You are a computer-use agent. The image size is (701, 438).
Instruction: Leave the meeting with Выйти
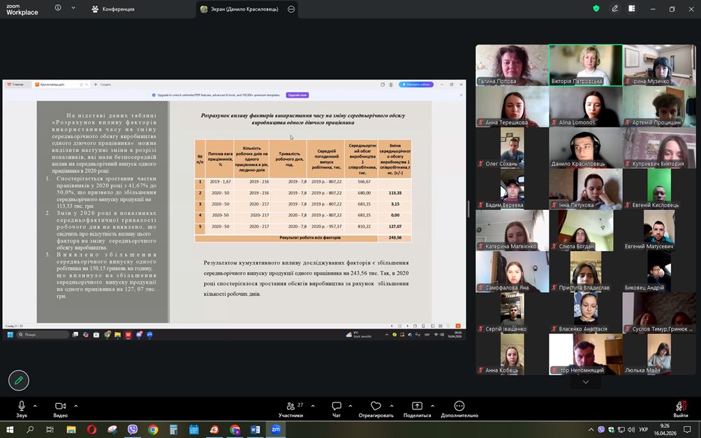(681, 408)
